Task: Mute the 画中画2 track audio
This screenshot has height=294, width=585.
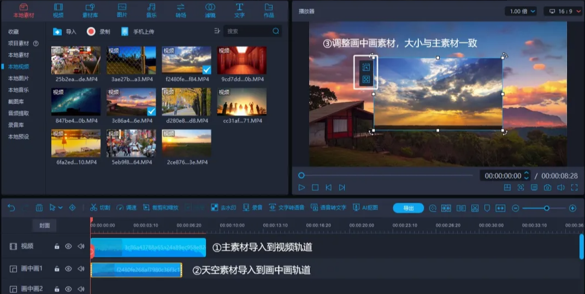Action: click(x=81, y=289)
